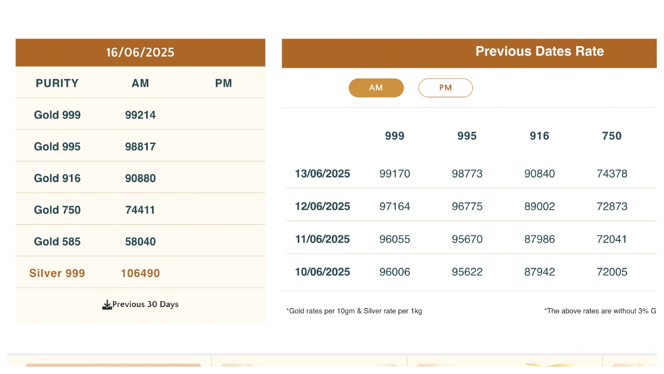Select the Gold 999 purity row label

[x=57, y=115]
